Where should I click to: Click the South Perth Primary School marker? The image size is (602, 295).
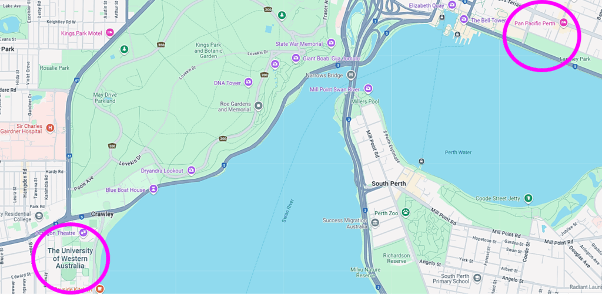click(477, 278)
